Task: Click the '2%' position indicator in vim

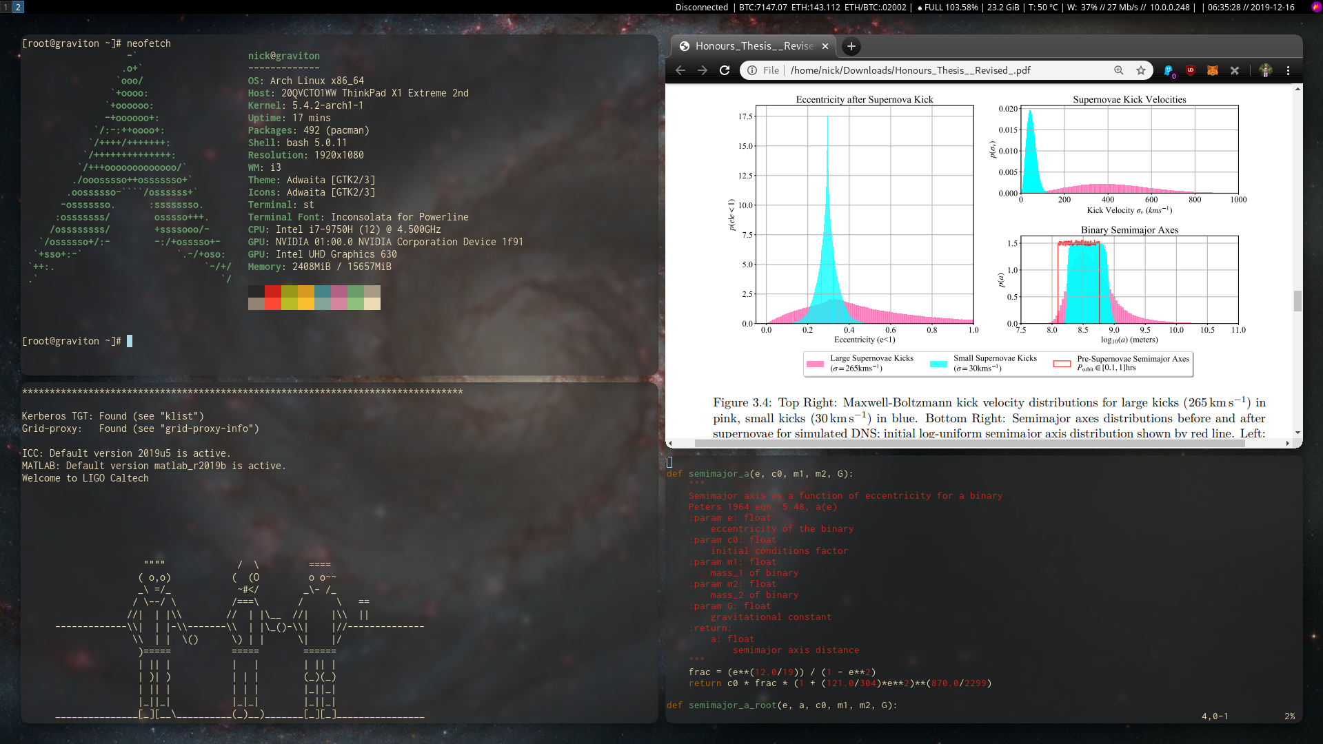Action: pyautogui.click(x=1289, y=716)
